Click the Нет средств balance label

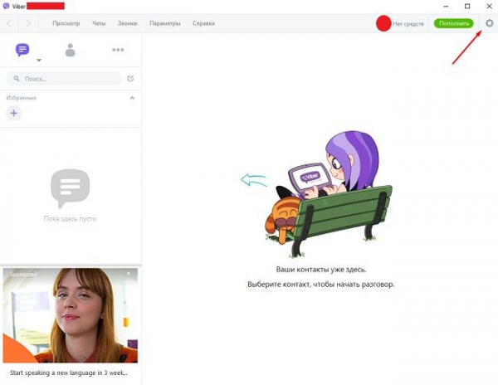(408, 23)
